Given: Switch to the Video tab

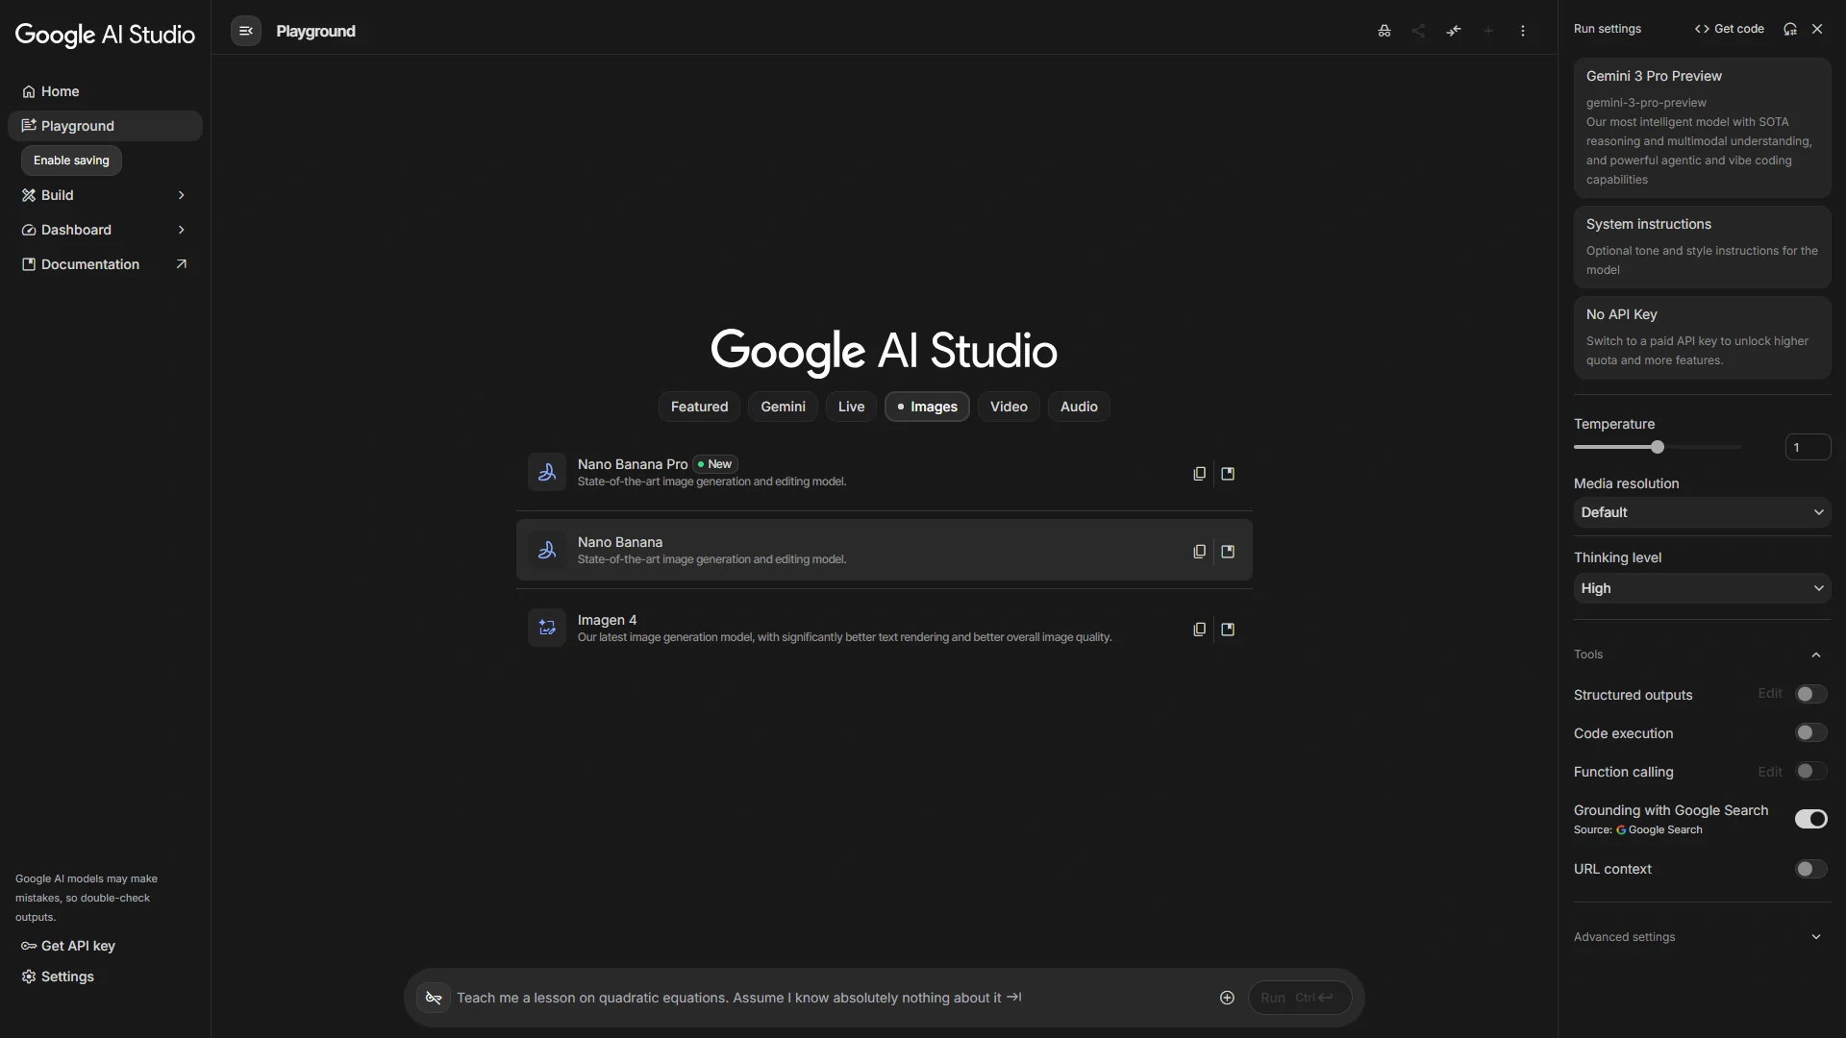Looking at the screenshot, I should click(x=1009, y=407).
